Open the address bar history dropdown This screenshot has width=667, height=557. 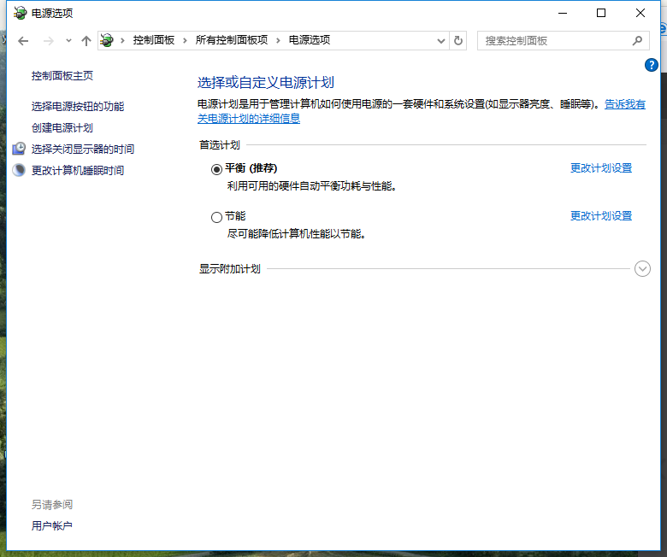pyautogui.click(x=441, y=40)
